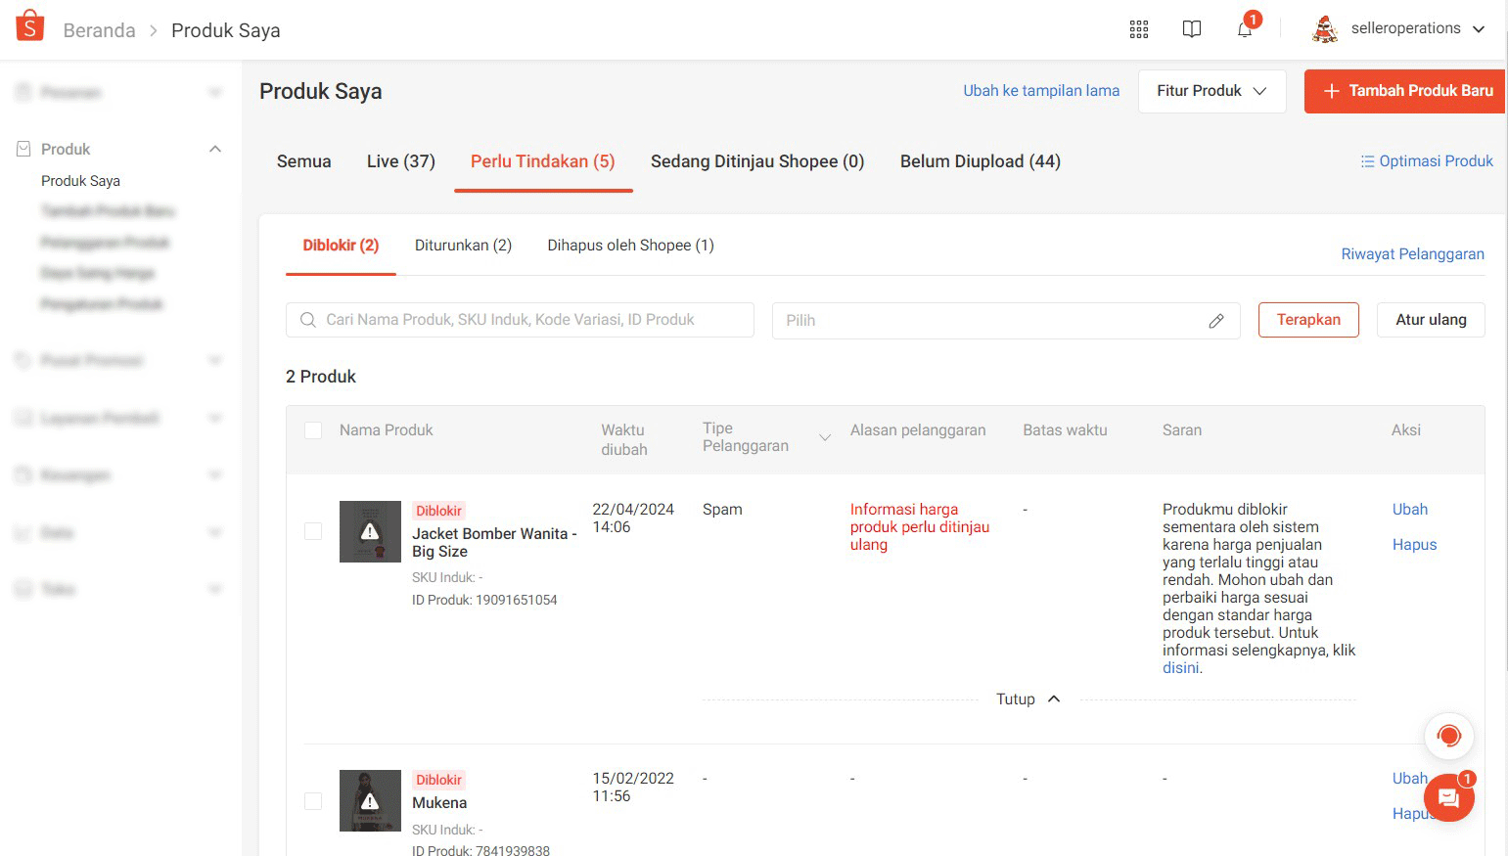Open the Fitur Produk dropdown
Viewport: 1508px width, 856px height.
pos(1211,91)
